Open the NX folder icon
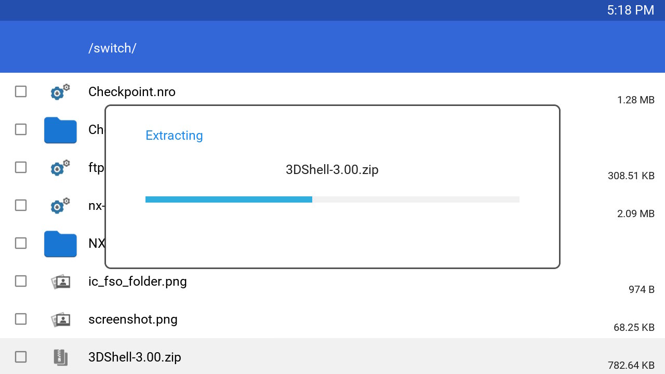This screenshot has height=374, width=665. [60, 244]
